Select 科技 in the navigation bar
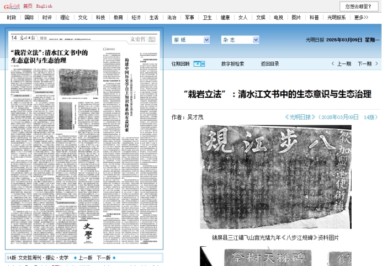This screenshot has height=266, width=382. pos(100,18)
